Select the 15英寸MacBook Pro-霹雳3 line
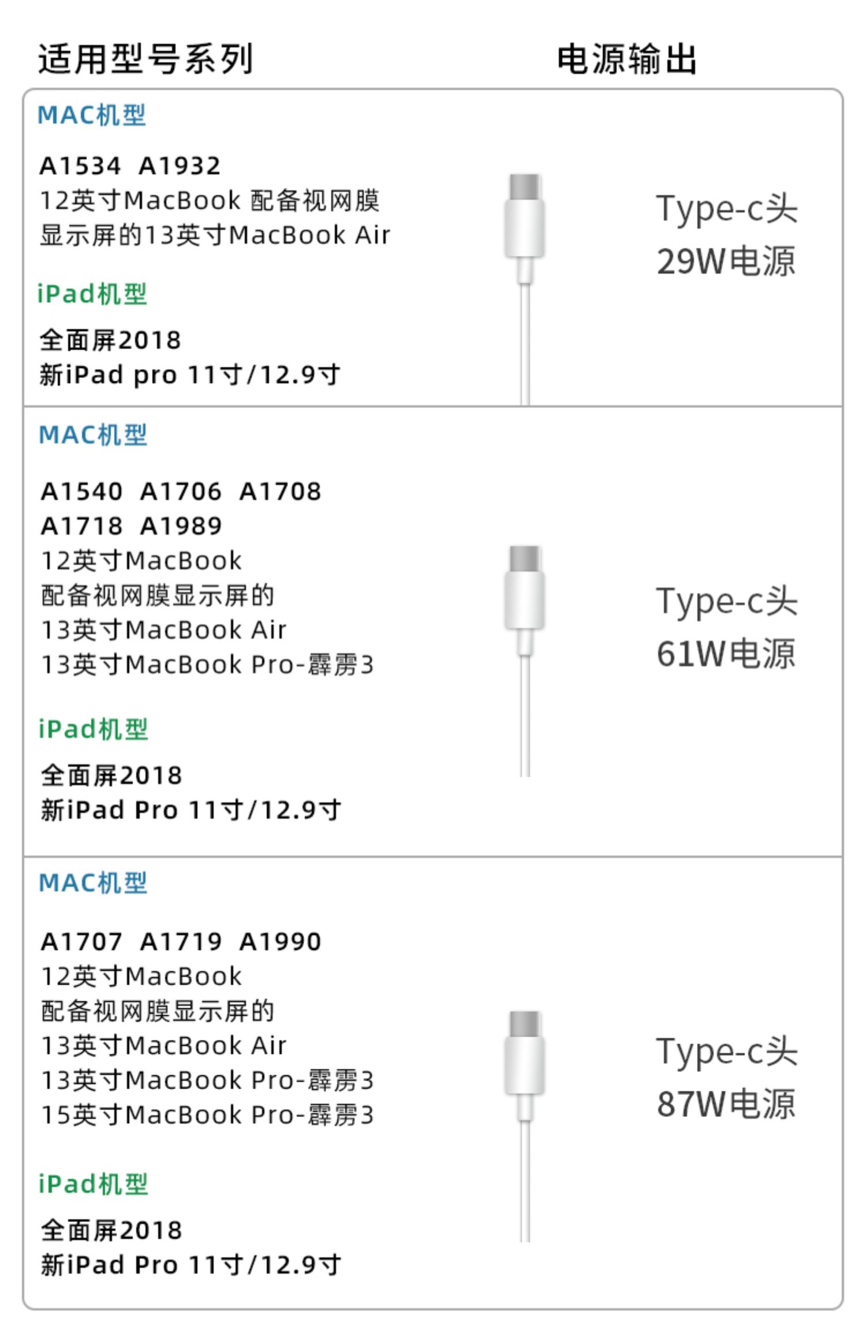Image resolution: width=866 pixels, height=1341 pixels. coord(207,1115)
